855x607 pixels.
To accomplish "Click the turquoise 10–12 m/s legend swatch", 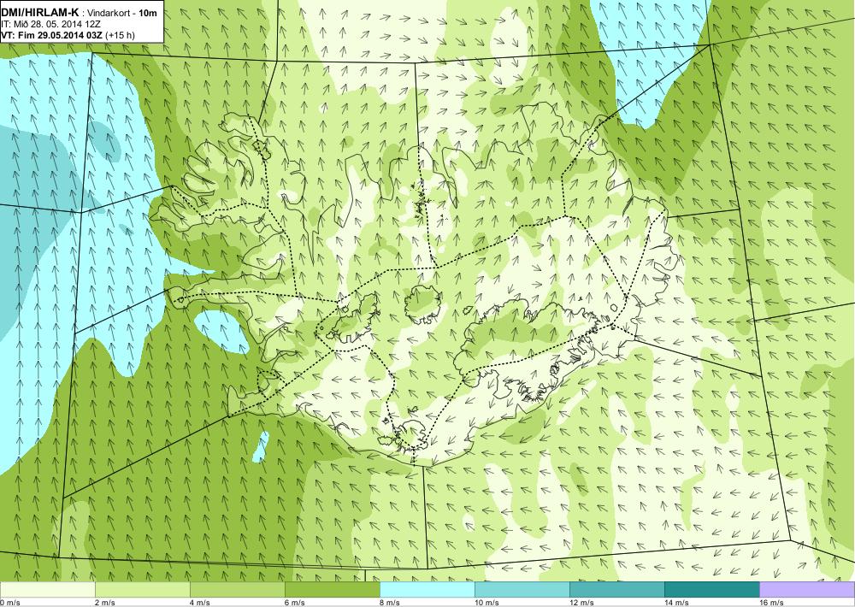I will (x=522, y=590).
